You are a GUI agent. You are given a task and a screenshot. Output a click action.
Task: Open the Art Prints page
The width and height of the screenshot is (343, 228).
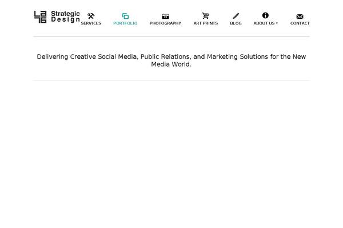[x=206, y=23]
